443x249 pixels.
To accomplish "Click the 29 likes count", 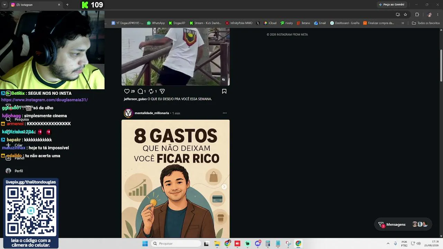I will tap(133, 91).
